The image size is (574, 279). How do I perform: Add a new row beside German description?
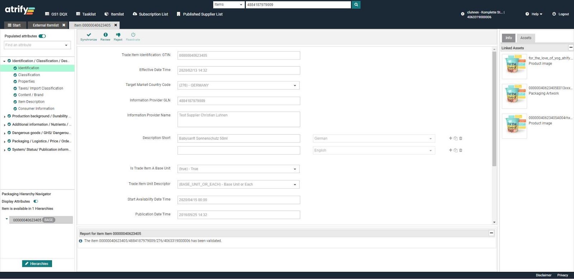(451, 138)
